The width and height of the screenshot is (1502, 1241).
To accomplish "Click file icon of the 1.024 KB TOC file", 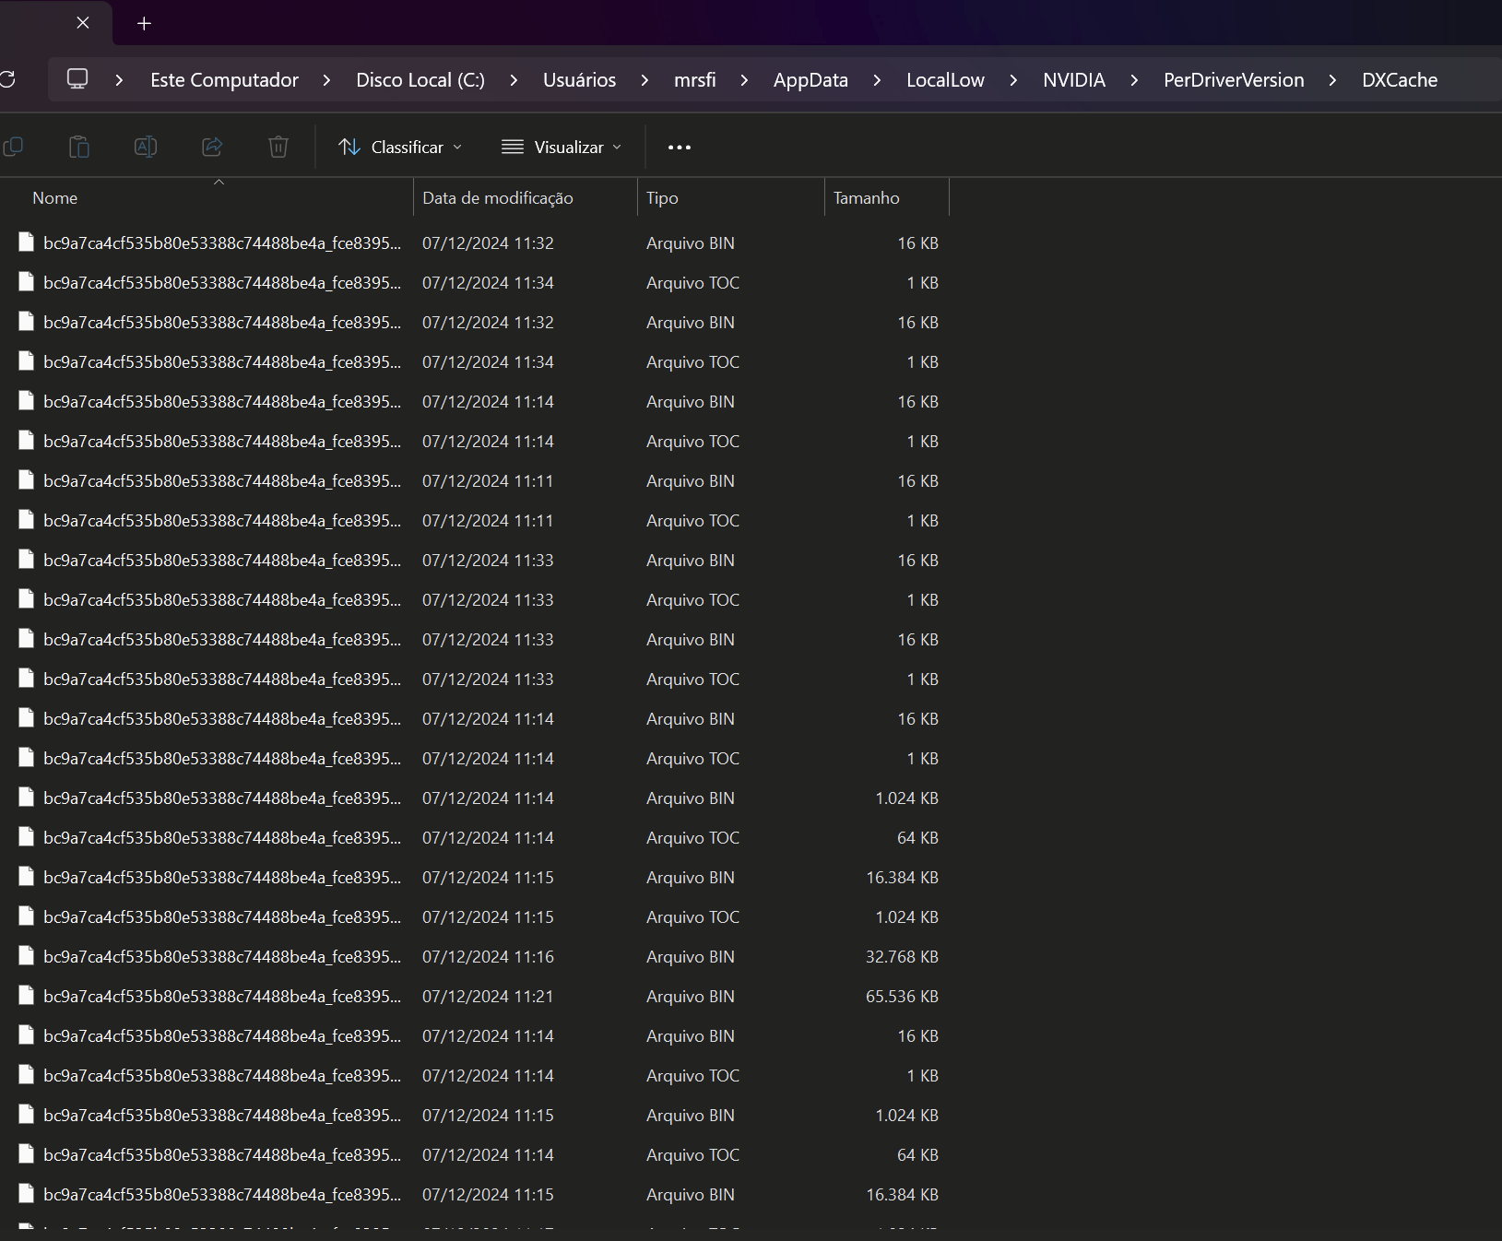I will [27, 916].
